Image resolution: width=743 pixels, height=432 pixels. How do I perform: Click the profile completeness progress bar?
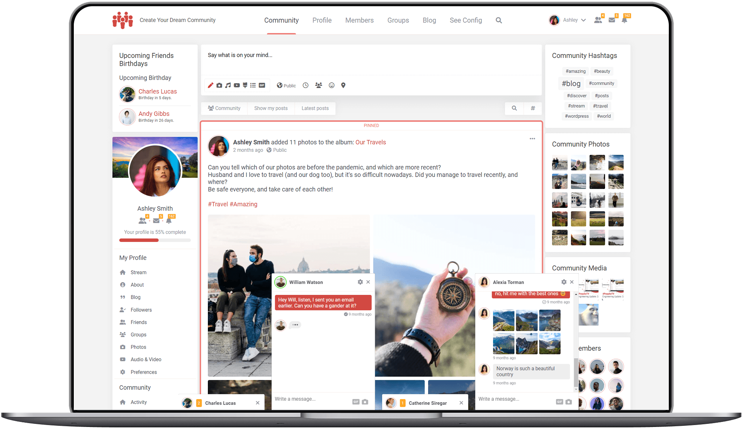[x=155, y=240]
